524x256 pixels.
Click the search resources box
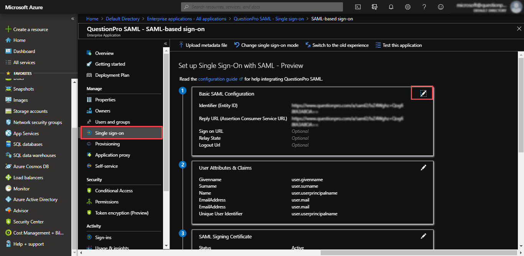point(262,7)
